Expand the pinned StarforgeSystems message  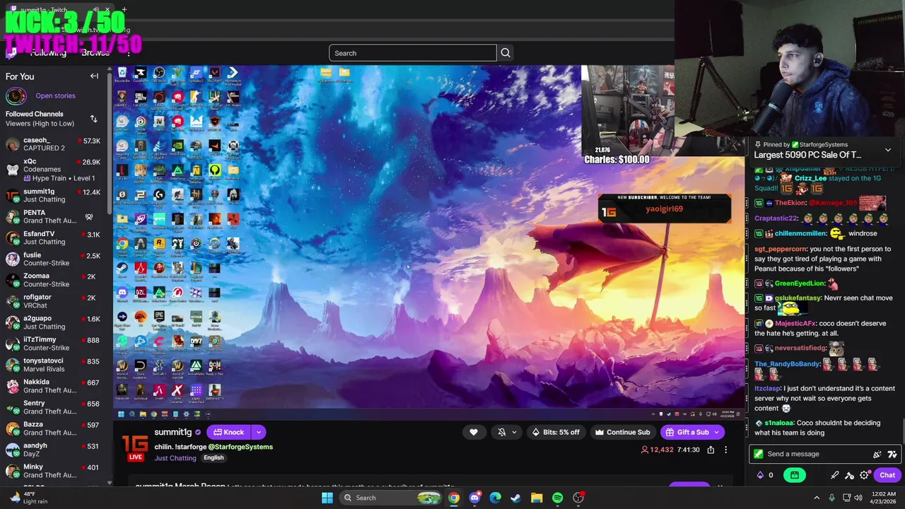tap(888, 151)
